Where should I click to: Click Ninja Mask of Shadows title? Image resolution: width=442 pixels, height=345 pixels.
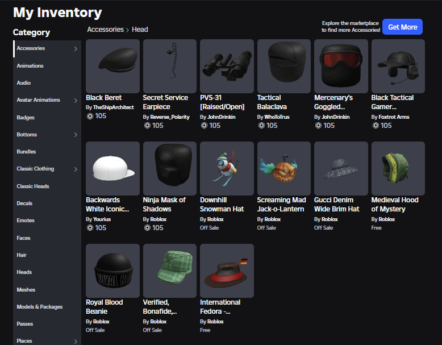(164, 205)
